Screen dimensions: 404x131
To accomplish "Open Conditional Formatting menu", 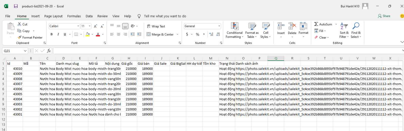I will coord(234,30).
